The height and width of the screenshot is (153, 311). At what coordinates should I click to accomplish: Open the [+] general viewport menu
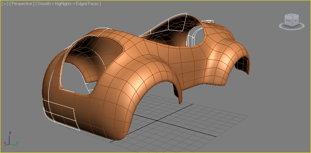(x=5, y=4)
